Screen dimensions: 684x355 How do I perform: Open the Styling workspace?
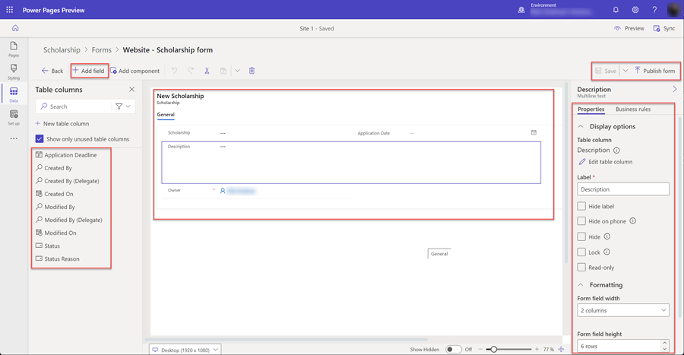14,72
